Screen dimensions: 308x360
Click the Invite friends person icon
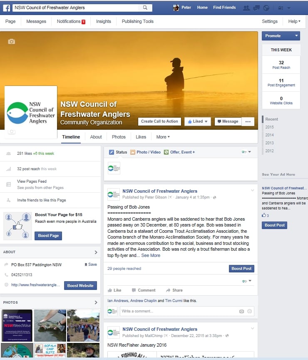(8, 200)
